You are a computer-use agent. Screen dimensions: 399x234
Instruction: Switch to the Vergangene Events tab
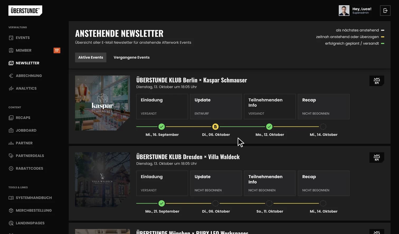132,57
